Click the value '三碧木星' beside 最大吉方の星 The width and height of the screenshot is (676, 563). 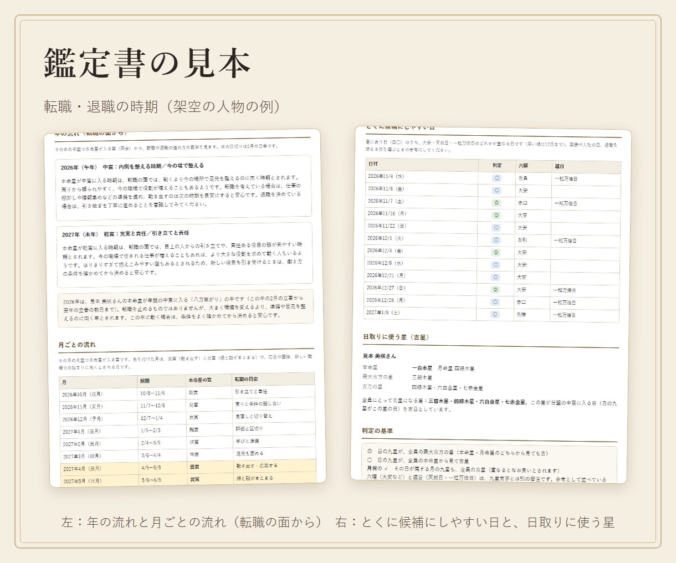click(422, 377)
